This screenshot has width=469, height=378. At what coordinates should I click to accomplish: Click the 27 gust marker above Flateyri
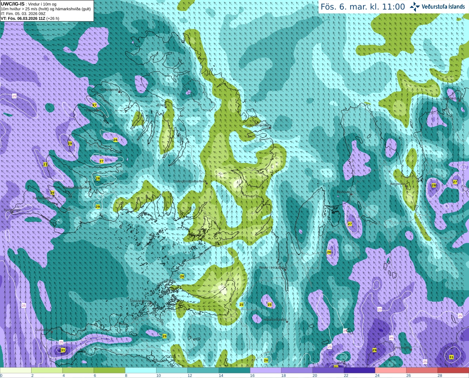click(x=95, y=105)
